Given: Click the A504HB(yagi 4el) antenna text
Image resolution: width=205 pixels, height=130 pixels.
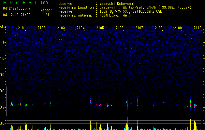Looking at the screenshot, I should 115,15.
